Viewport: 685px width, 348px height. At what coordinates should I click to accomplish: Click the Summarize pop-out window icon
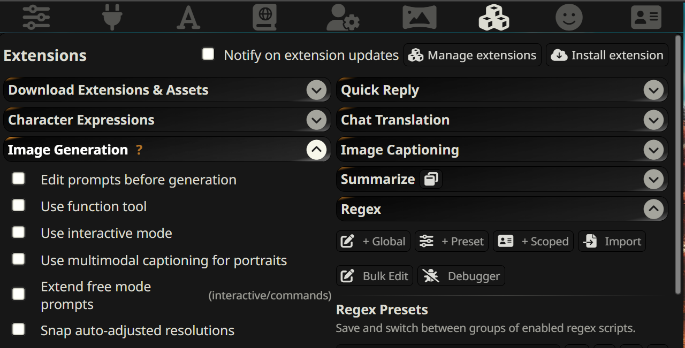431,179
